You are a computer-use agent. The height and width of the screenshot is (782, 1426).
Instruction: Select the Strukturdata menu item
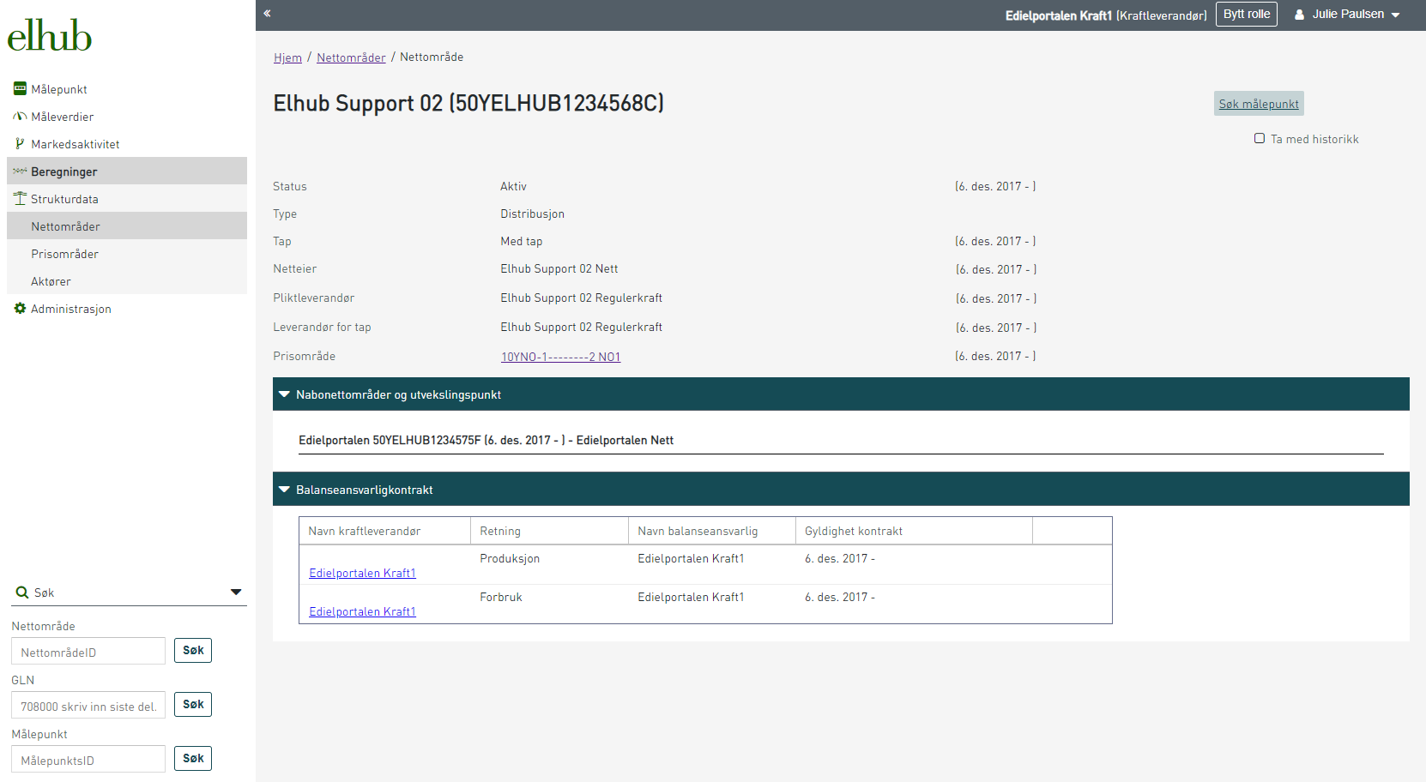127,198
